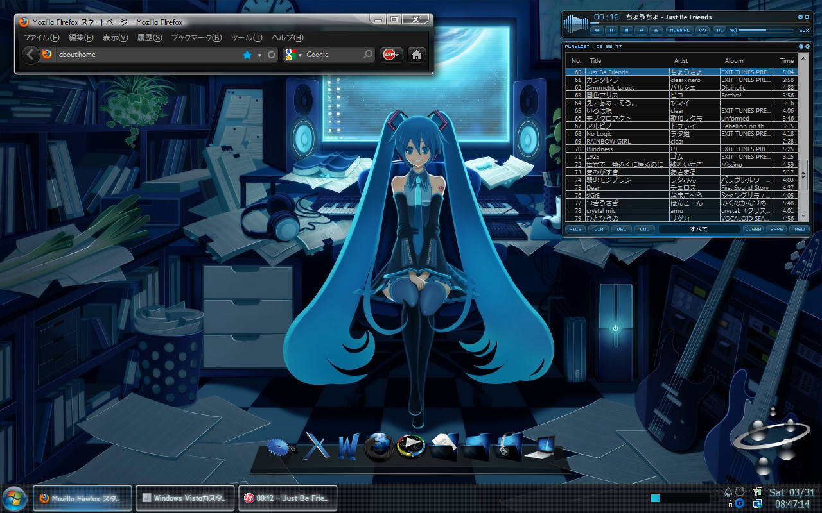Launch the gear app in the dock
Viewport: 822px width, 513px height.
tap(280, 446)
